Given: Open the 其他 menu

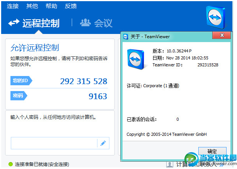Looking at the screenshot, I should (x=32, y=6).
